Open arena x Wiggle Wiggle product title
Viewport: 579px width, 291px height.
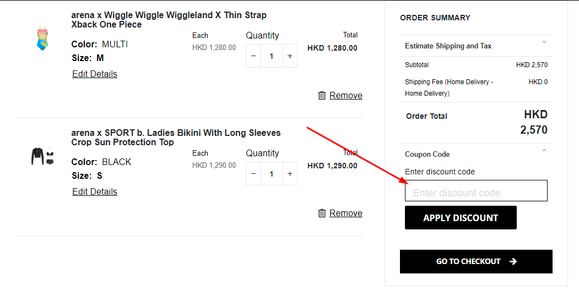click(x=169, y=20)
